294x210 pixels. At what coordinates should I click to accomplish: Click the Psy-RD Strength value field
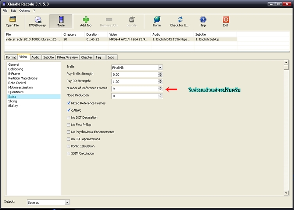(x=135, y=82)
